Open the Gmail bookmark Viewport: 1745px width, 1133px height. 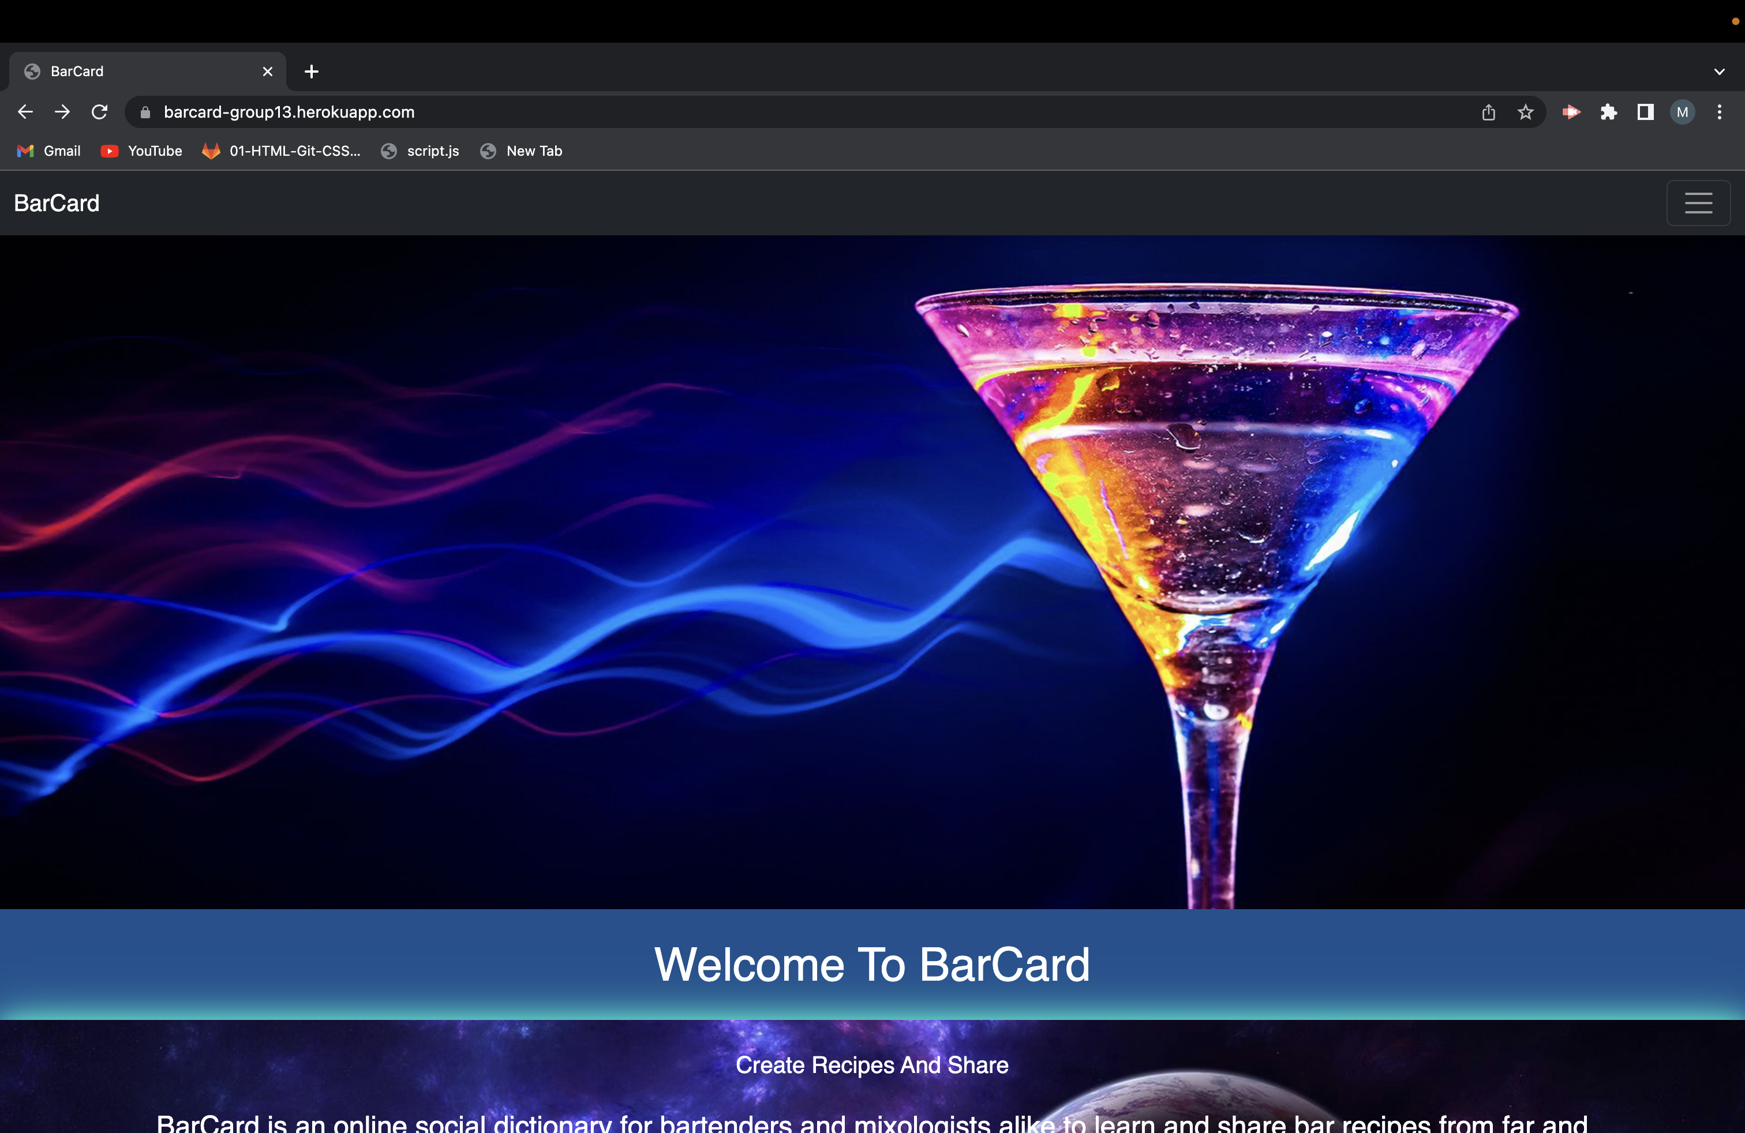click(48, 151)
